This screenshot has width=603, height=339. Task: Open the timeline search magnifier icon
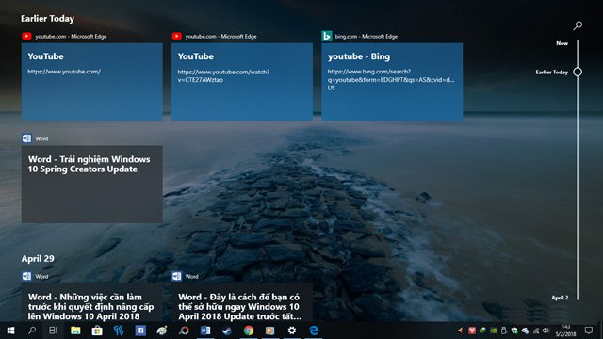[x=578, y=25]
